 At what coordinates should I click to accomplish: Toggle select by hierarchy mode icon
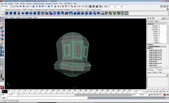(x=17, y=6)
